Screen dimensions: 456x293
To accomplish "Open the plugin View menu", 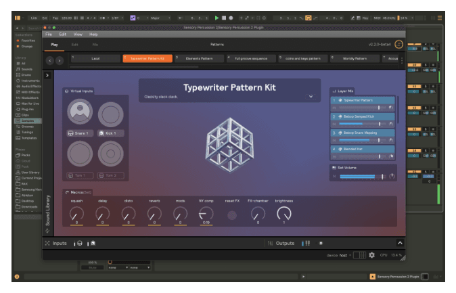I will coord(78,35).
